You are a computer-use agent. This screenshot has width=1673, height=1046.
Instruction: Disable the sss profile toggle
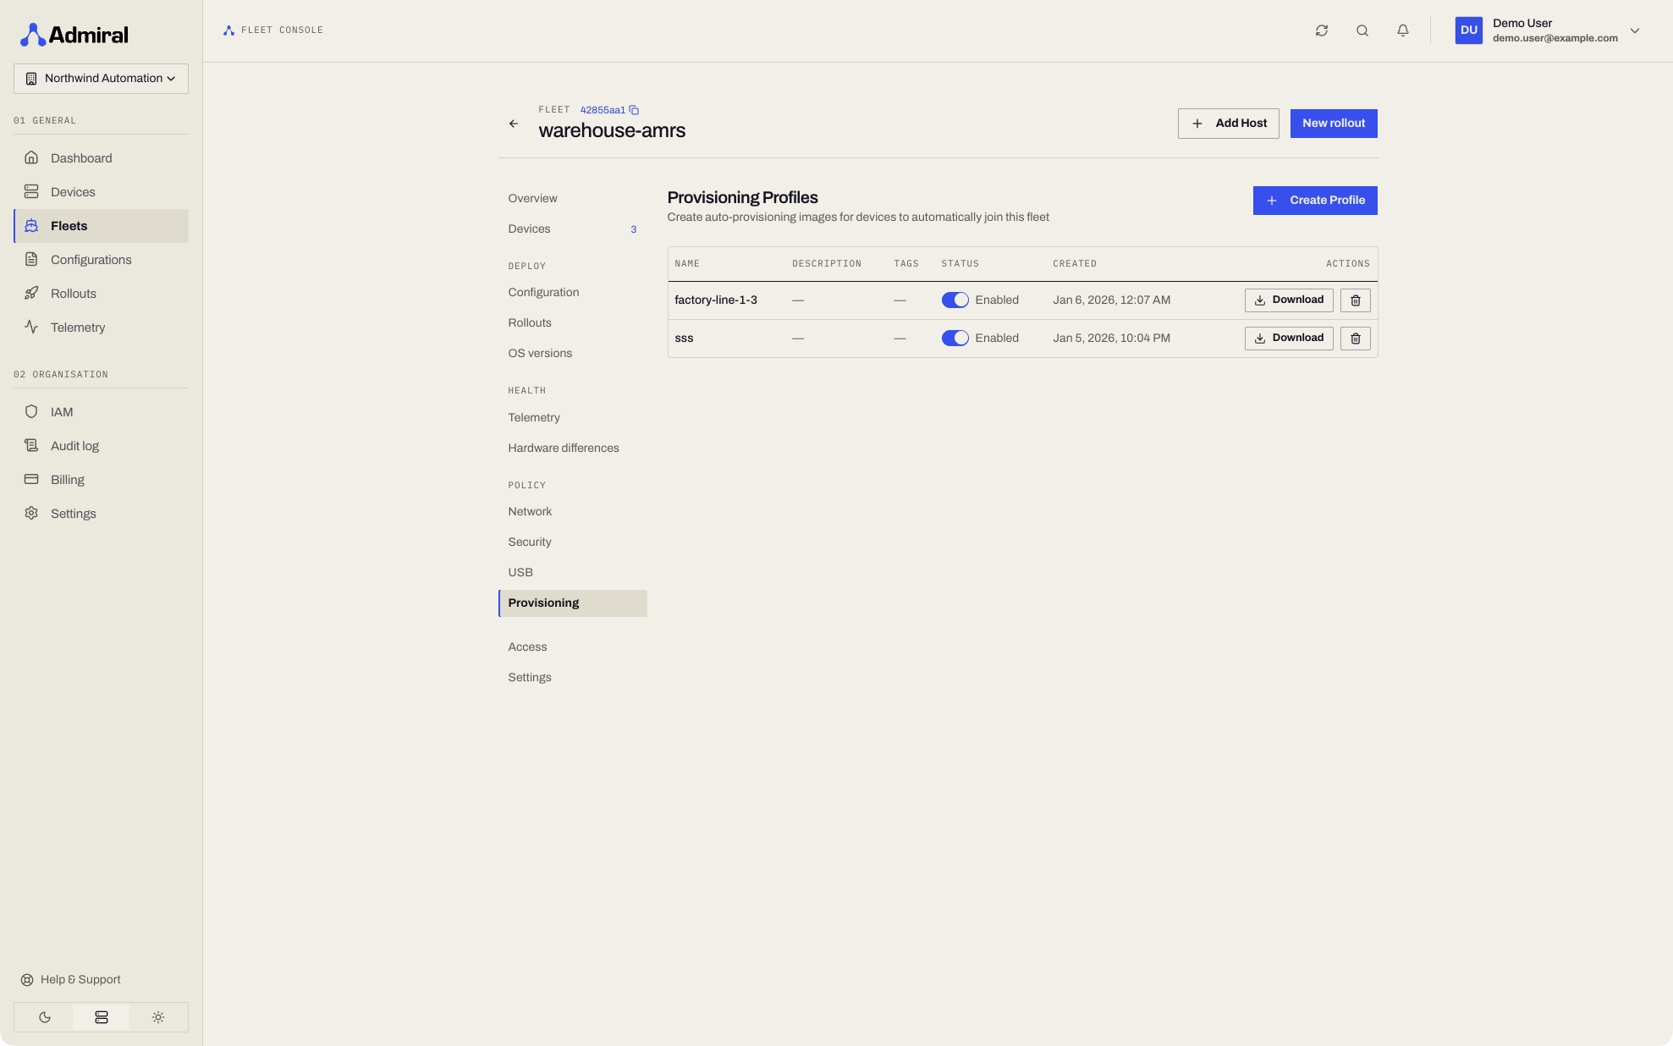click(x=955, y=339)
